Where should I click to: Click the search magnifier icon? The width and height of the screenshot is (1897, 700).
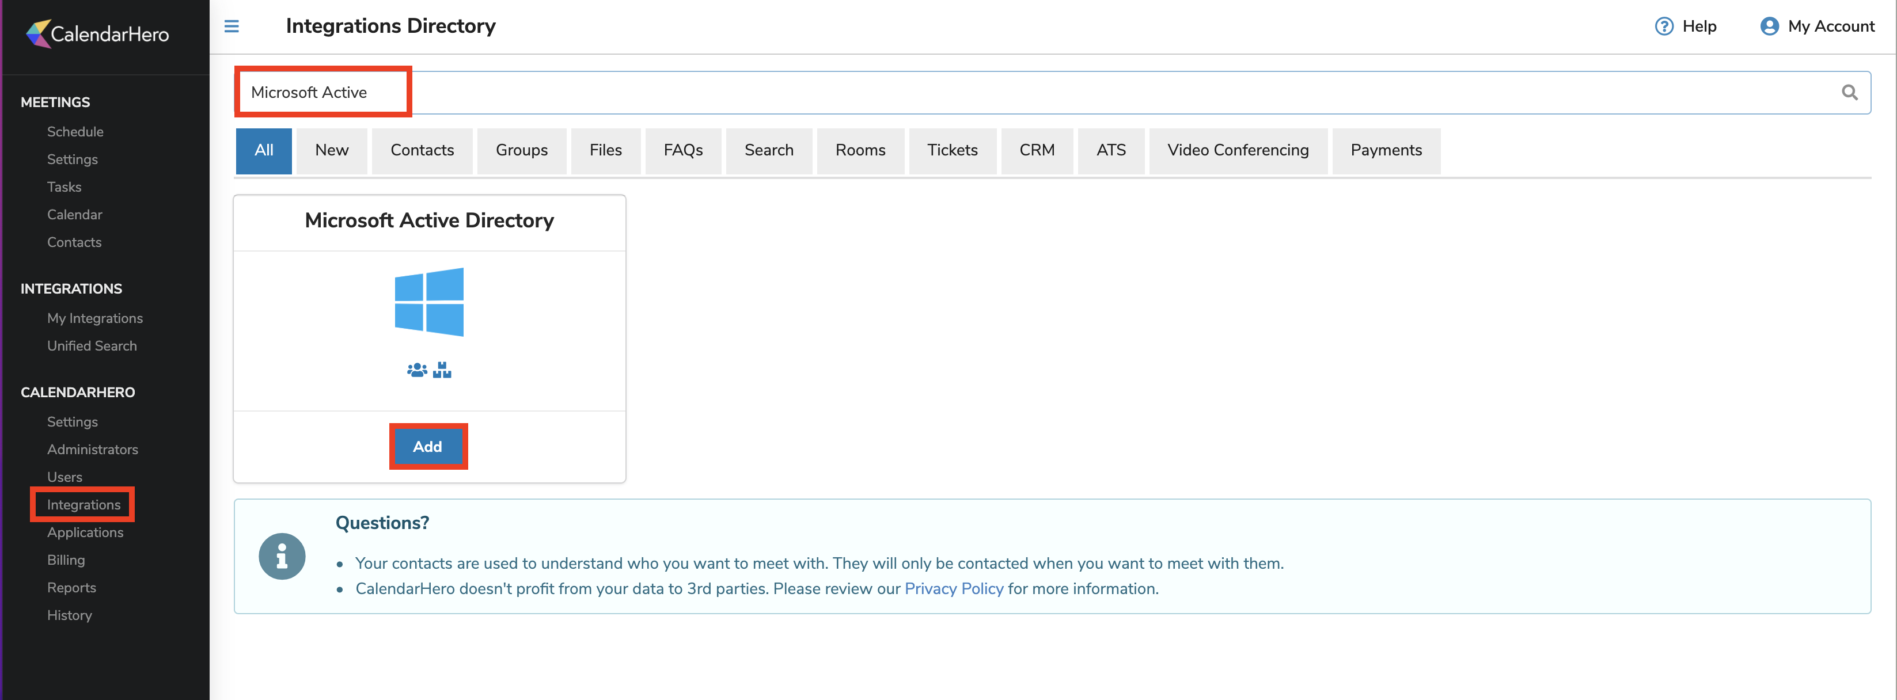(1849, 93)
